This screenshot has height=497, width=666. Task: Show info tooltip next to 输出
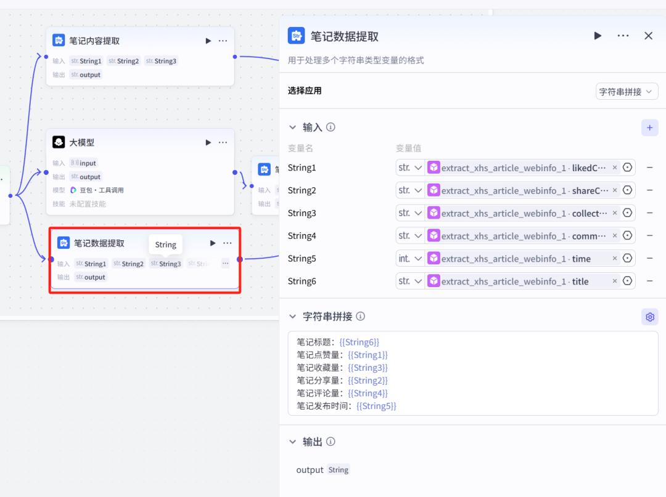[331, 442]
